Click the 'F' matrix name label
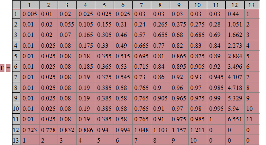The width and height of the screenshot is (266, 145). 2,68
